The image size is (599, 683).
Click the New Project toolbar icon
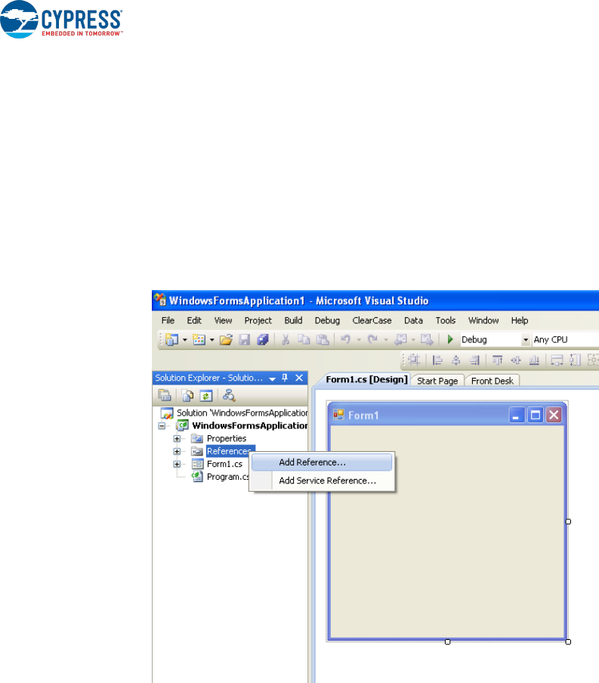pos(172,339)
